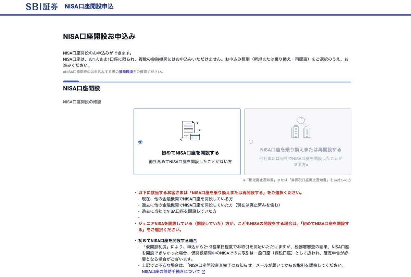411x277 pixels.
Task: Open the 推奨環境 link
Action: [x=126, y=72]
